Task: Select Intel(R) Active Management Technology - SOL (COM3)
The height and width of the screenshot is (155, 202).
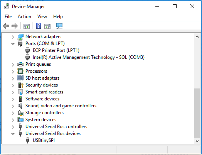Action: pyautogui.click(x=89, y=57)
